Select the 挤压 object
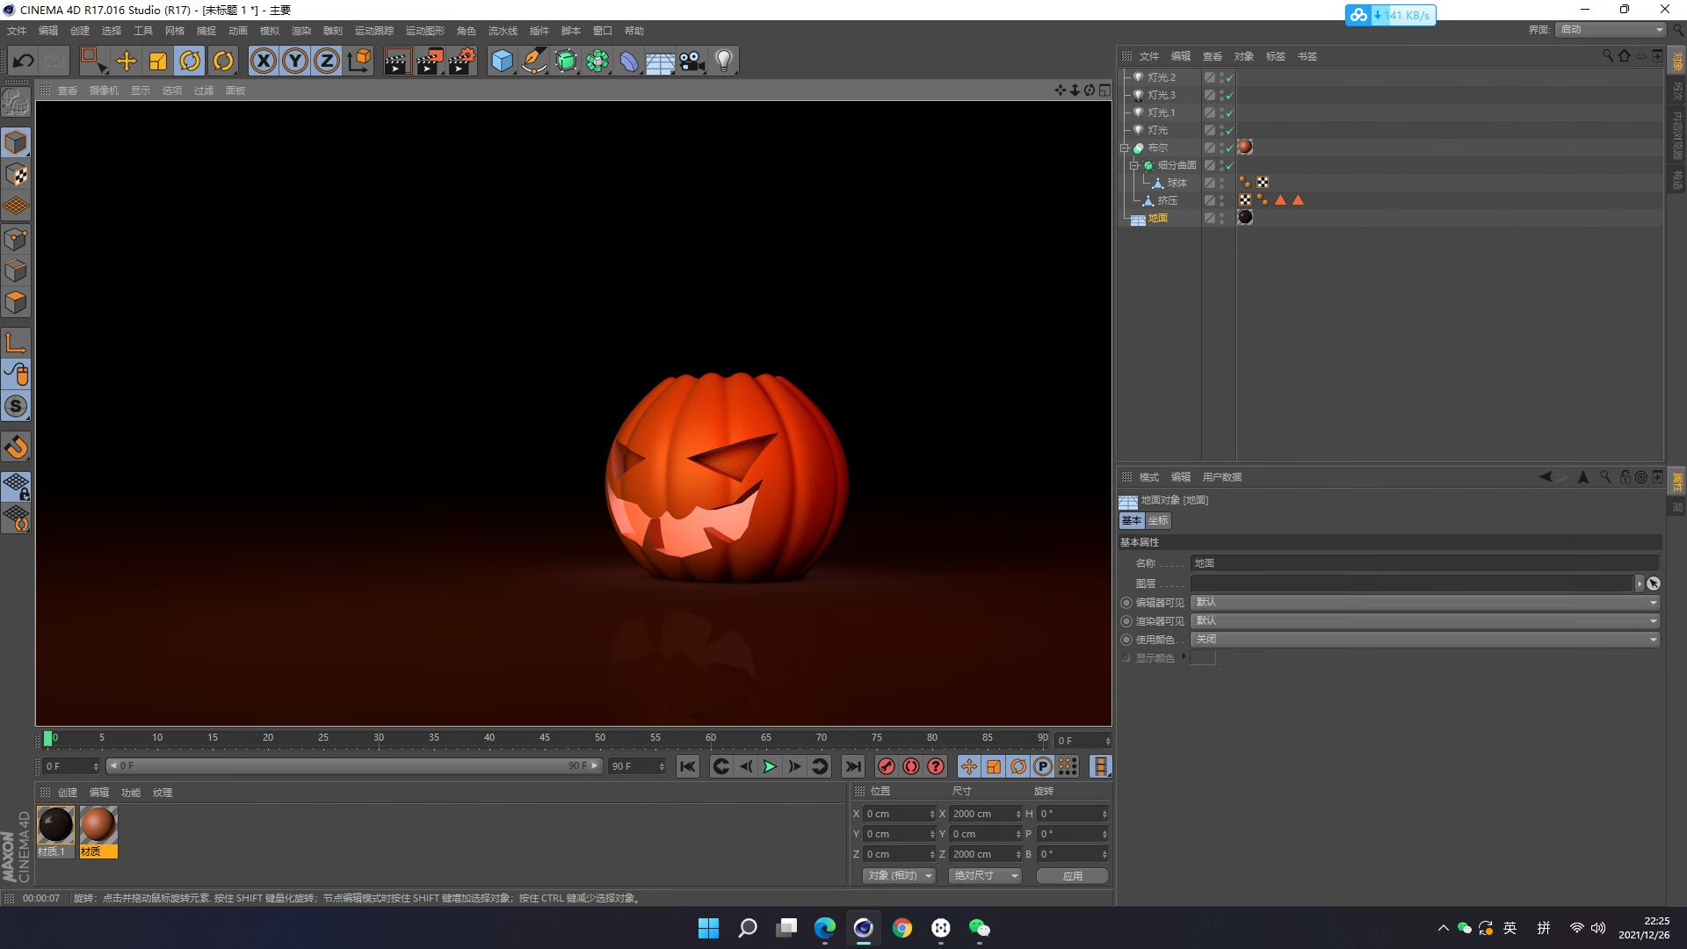1687x949 pixels. coord(1167,200)
